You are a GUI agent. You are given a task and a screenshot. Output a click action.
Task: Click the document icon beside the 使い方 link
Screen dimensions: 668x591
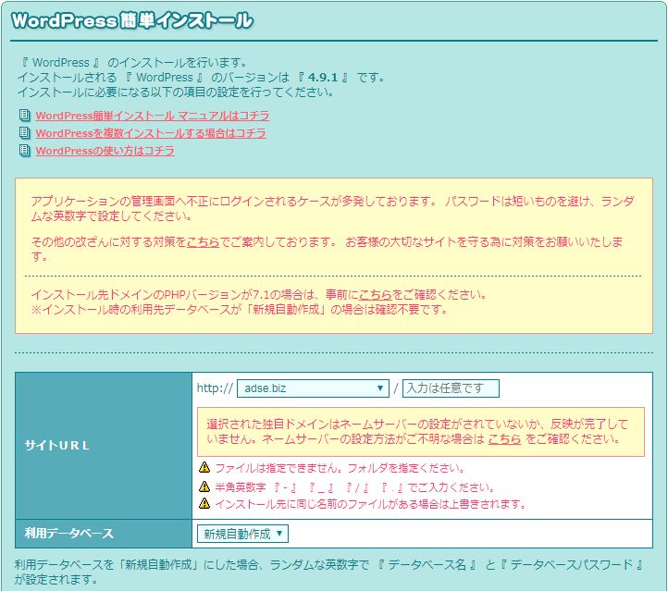[x=24, y=151]
